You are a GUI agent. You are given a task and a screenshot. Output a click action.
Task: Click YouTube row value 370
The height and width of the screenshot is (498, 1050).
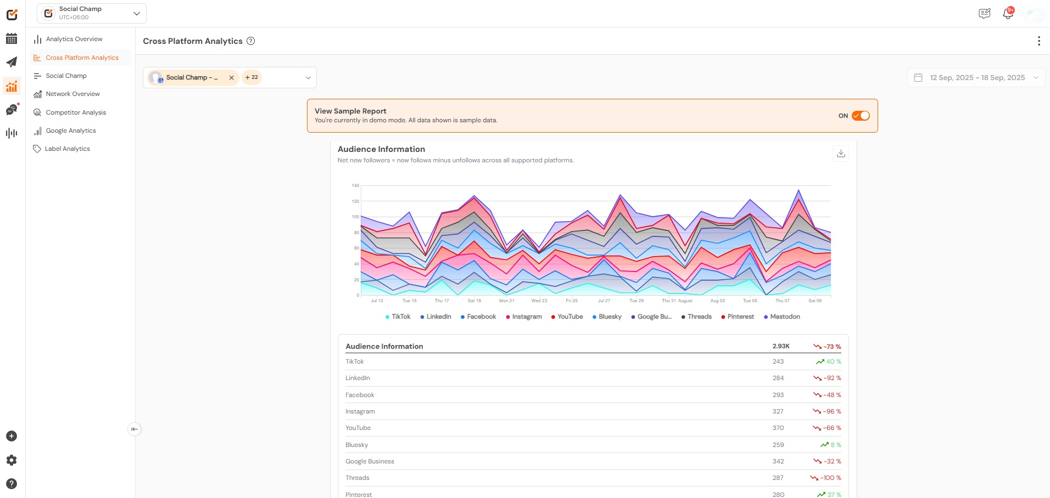tap(778, 428)
